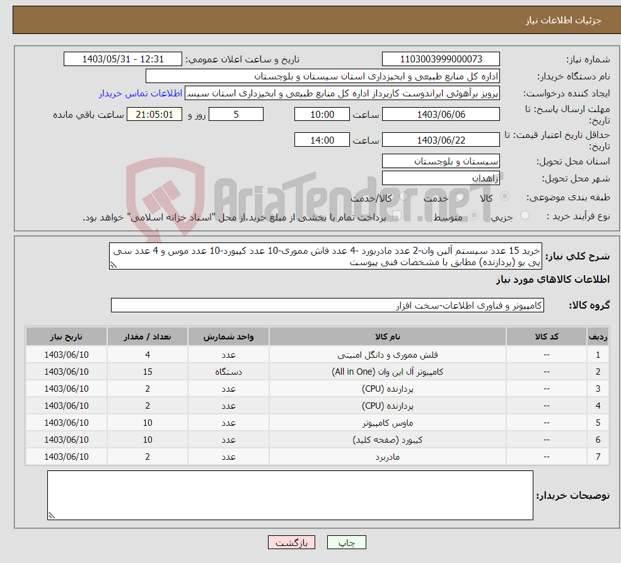Click the announcement date field 1403/05/31 - 12:31
This screenshot has height=563, width=621.
(x=123, y=59)
